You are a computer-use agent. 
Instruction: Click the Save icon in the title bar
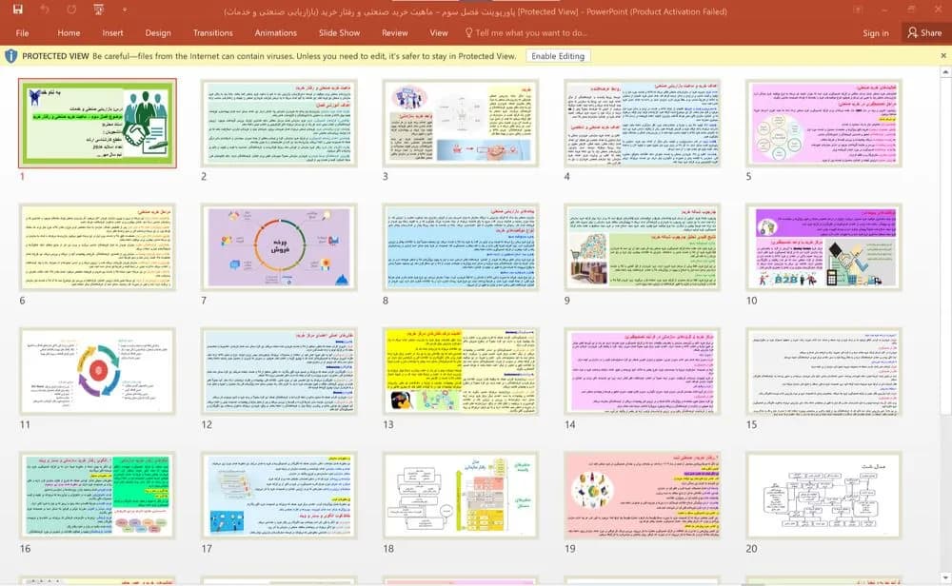(17, 10)
